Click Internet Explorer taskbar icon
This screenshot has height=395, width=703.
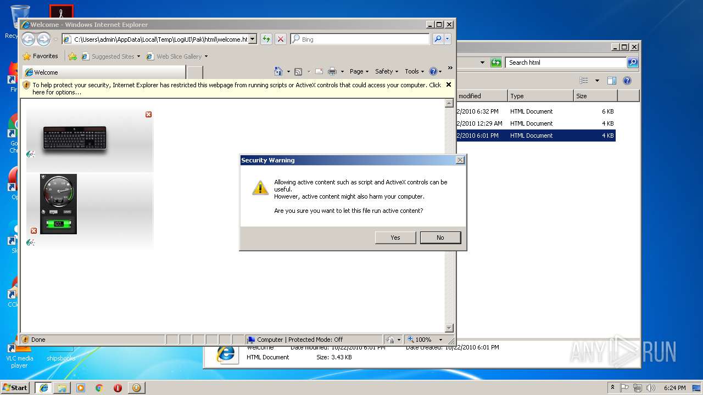(44, 387)
